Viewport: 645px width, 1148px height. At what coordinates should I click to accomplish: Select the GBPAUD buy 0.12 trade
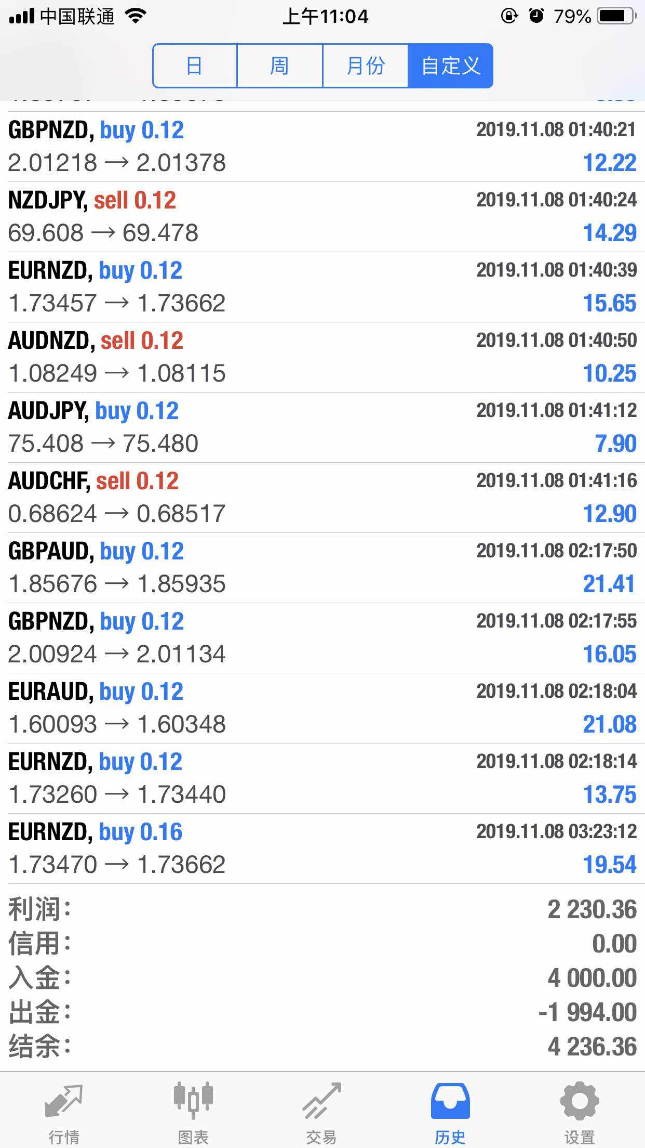pos(322,568)
